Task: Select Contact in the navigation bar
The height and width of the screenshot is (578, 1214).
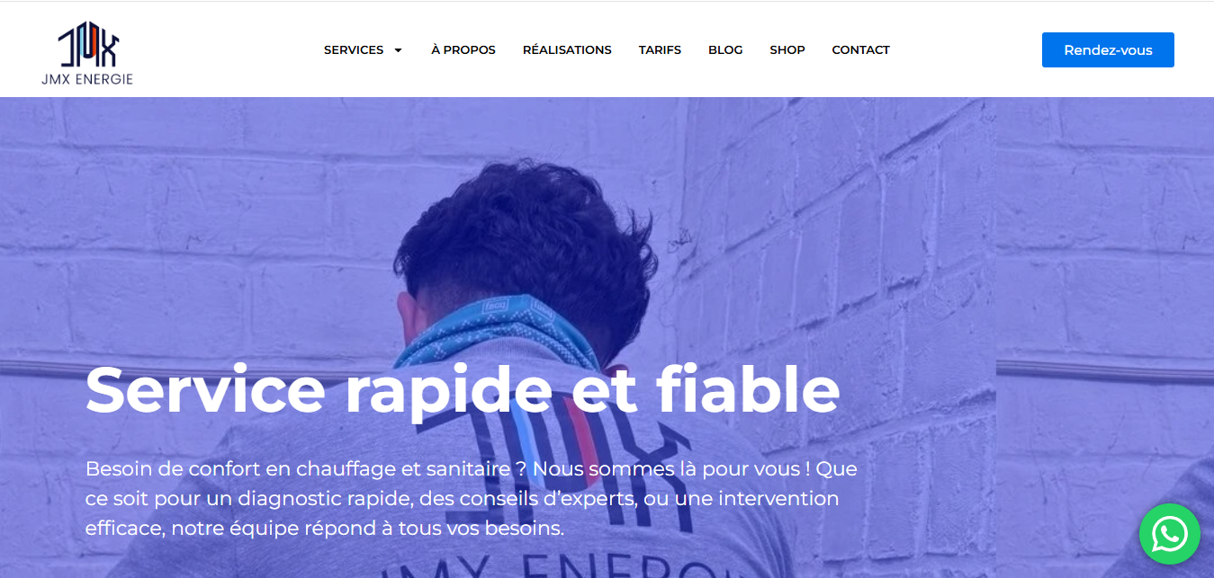Action: click(860, 50)
